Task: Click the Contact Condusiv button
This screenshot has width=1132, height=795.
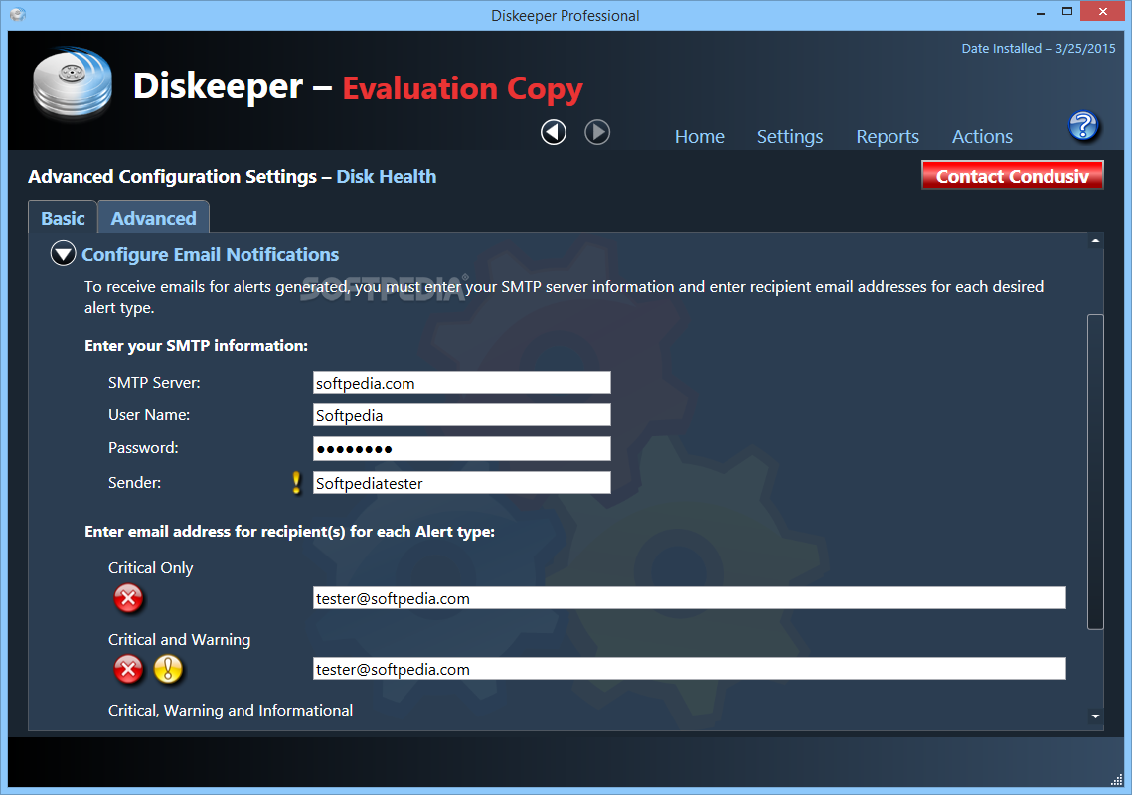Action: [x=1012, y=176]
